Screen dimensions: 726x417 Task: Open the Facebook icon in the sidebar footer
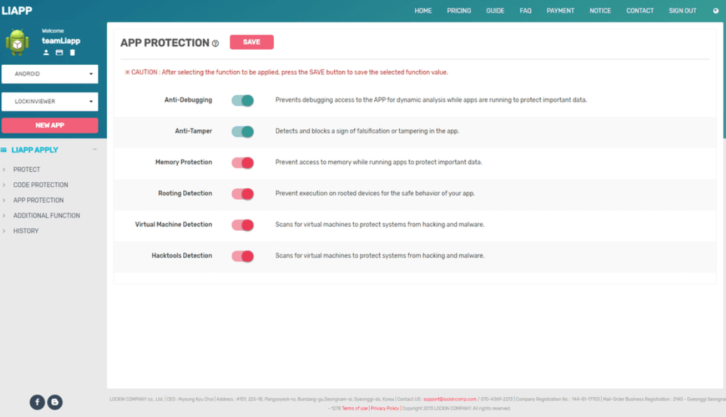[37, 402]
